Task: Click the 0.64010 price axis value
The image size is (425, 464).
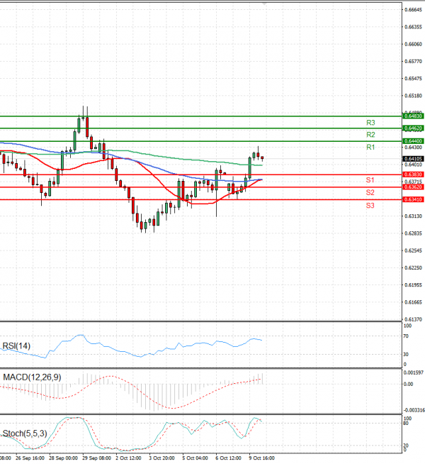Action: click(413, 165)
